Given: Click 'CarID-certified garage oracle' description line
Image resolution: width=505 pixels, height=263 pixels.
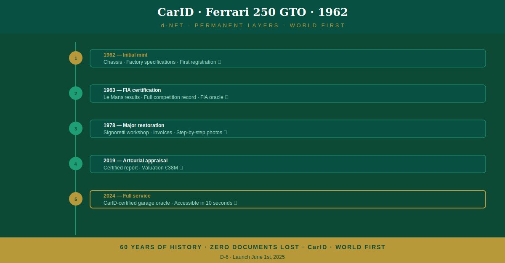Looking at the screenshot, I should point(170,203).
